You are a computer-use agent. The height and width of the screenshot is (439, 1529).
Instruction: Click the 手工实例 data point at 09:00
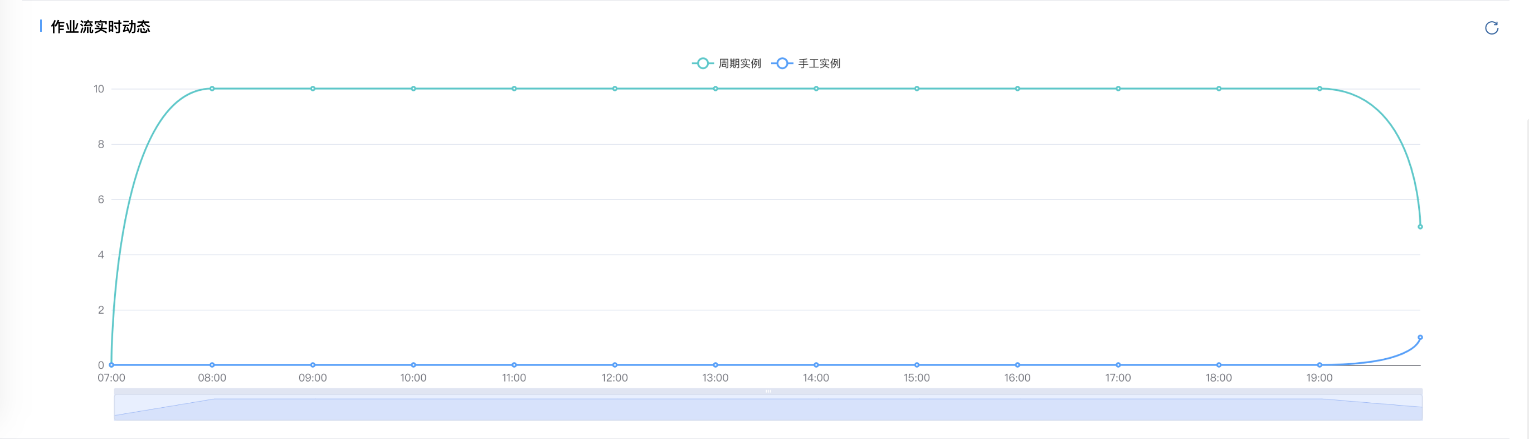(x=313, y=365)
